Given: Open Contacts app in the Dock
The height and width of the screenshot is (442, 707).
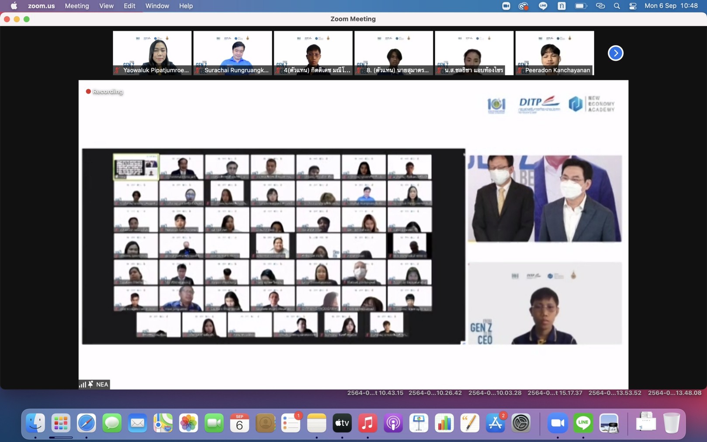Looking at the screenshot, I should click(265, 423).
